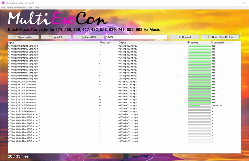Expand the 432Hz frequency dropdown
249x161 pixels.
(x=165, y=37)
